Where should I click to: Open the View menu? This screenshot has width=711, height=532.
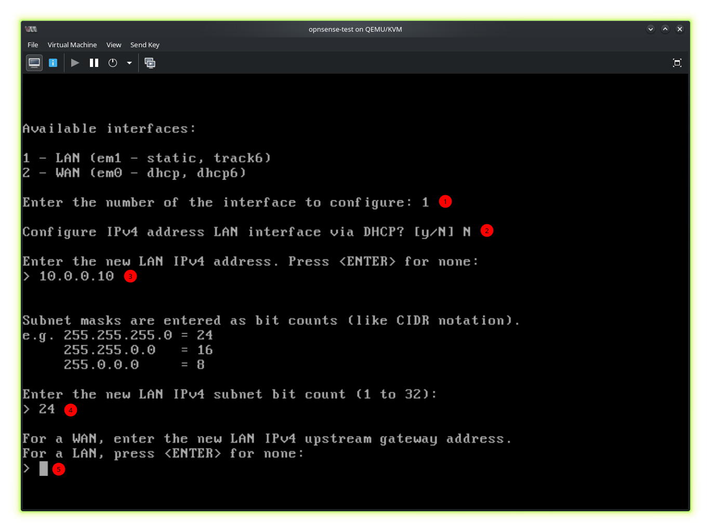coord(114,45)
